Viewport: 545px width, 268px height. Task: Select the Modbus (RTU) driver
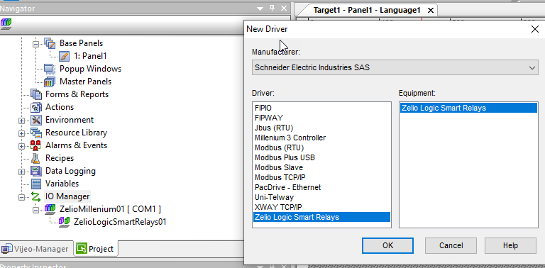coord(321,148)
